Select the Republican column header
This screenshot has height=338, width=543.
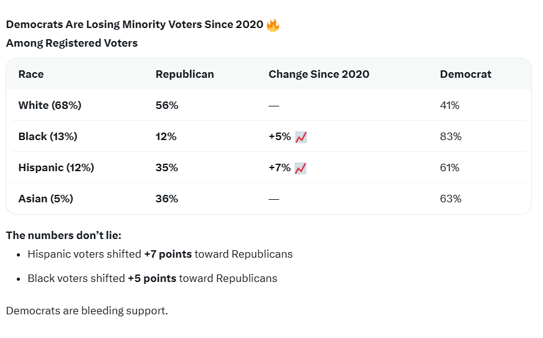(184, 74)
